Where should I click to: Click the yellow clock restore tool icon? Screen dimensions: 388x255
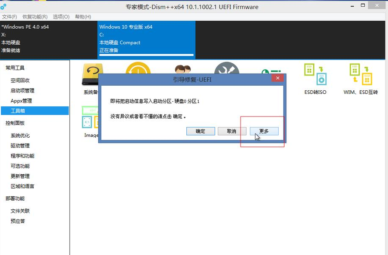tap(138, 68)
